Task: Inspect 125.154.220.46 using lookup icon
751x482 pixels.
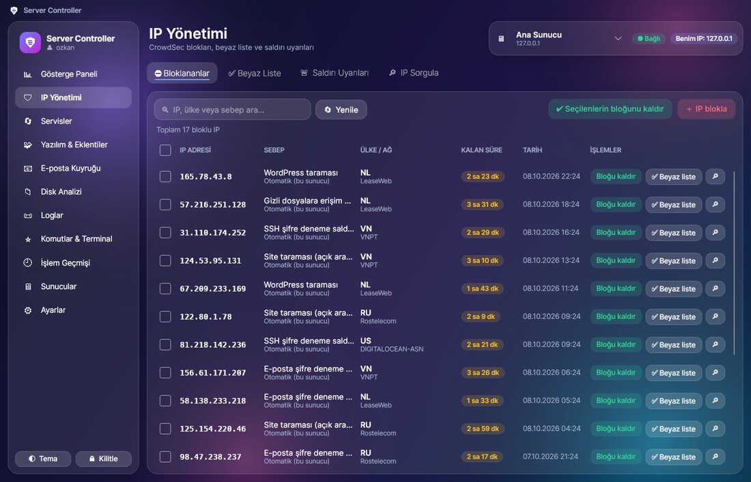Action: coord(715,429)
